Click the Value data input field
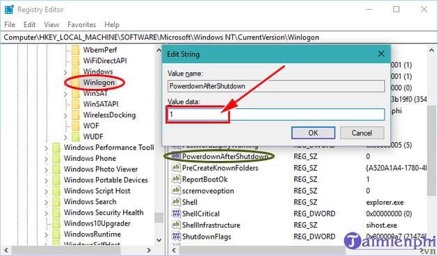 [276, 114]
